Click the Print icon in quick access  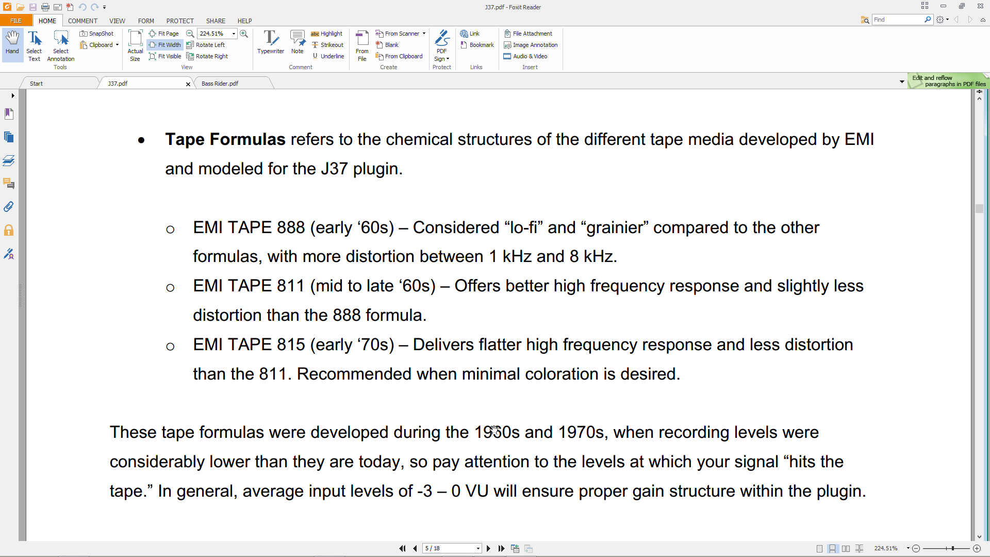click(x=45, y=7)
